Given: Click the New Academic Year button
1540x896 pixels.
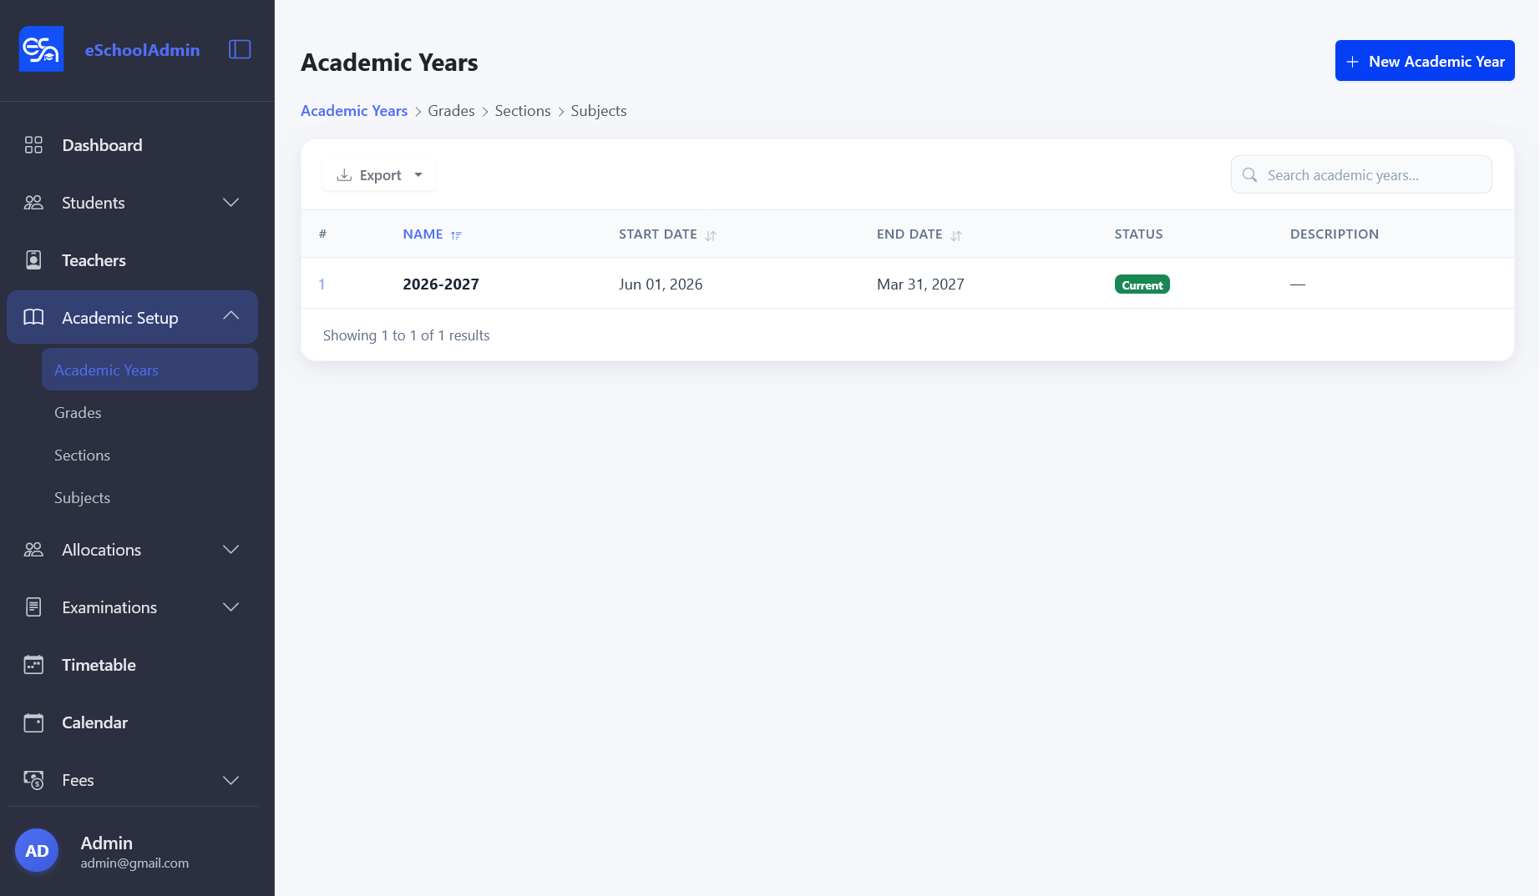Looking at the screenshot, I should (x=1425, y=61).
